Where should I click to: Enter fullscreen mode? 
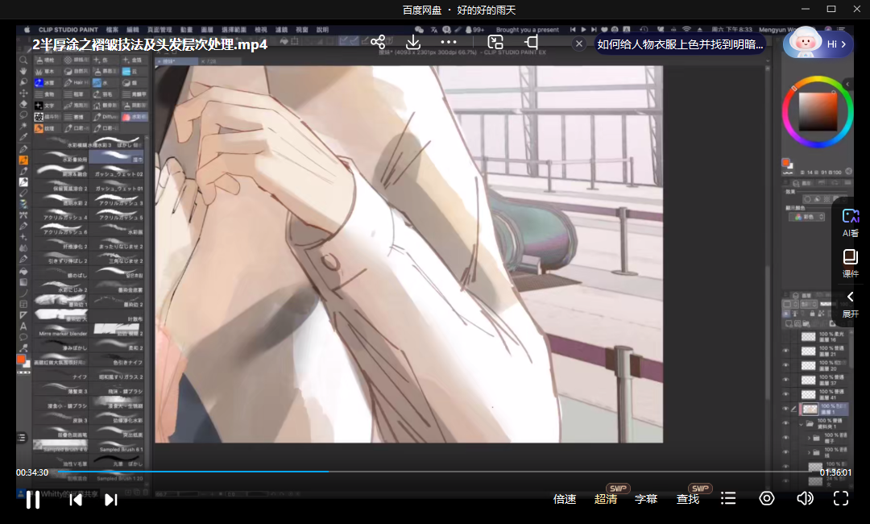click(841, 498)
